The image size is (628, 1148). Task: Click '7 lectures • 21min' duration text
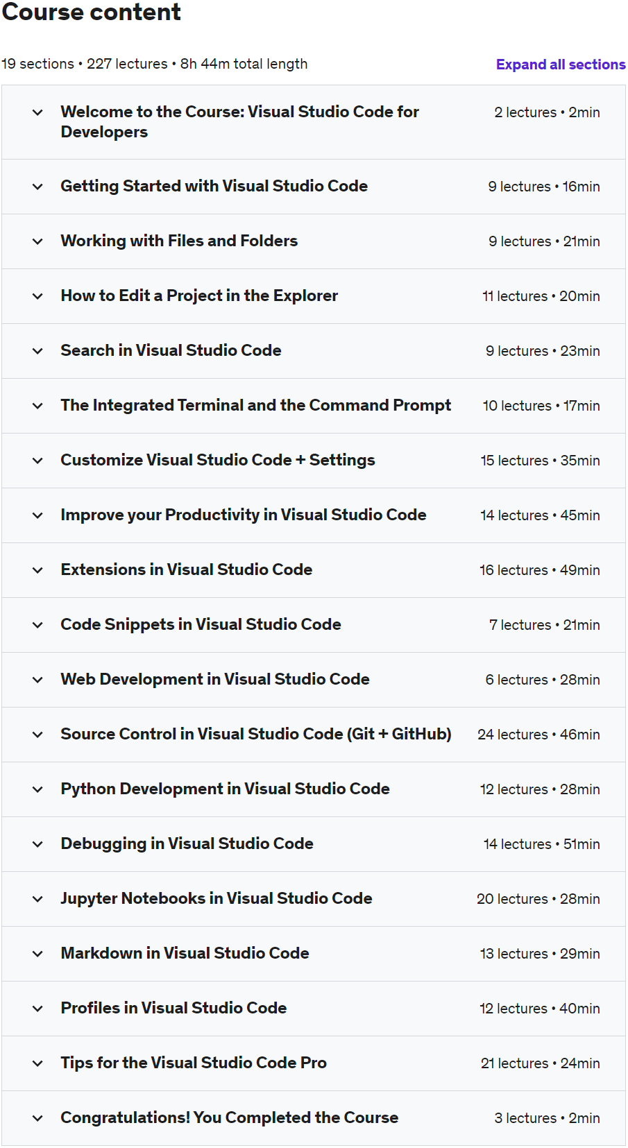pos(545,625)
